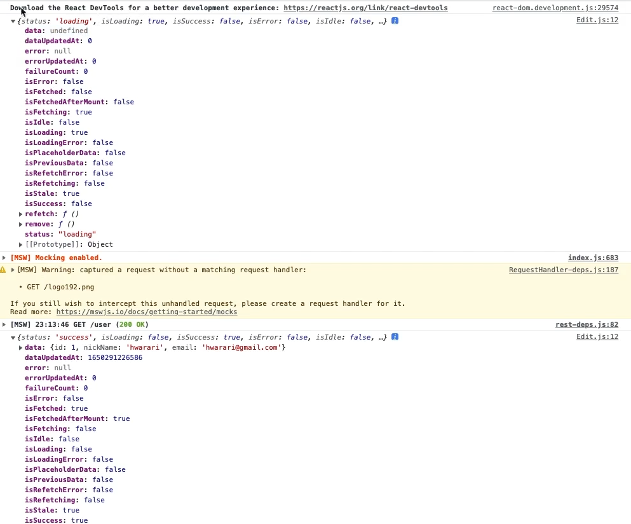Expand the MSW Warning message arrow

[x=13, y=270]
